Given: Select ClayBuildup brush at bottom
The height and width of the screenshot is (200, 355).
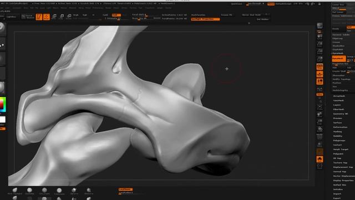Looking at the screenshot, I should pyautogui.click(x=29, y=191).
